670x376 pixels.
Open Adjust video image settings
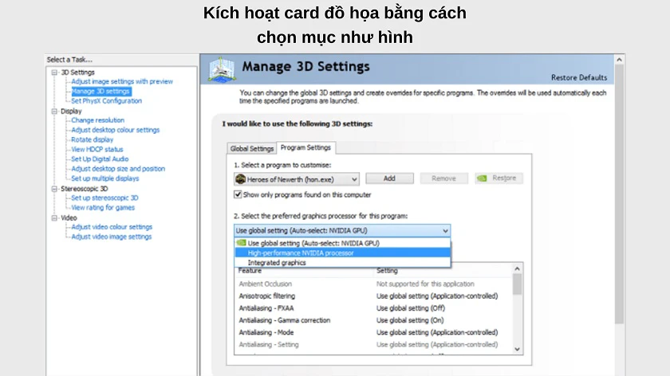coord(112,237)
